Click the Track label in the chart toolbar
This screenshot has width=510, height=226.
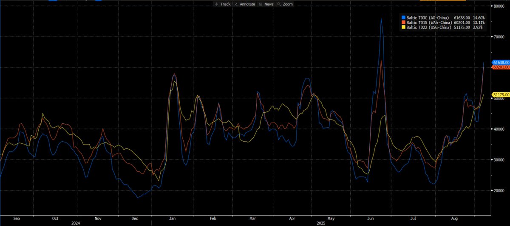[x=225, y=4]
